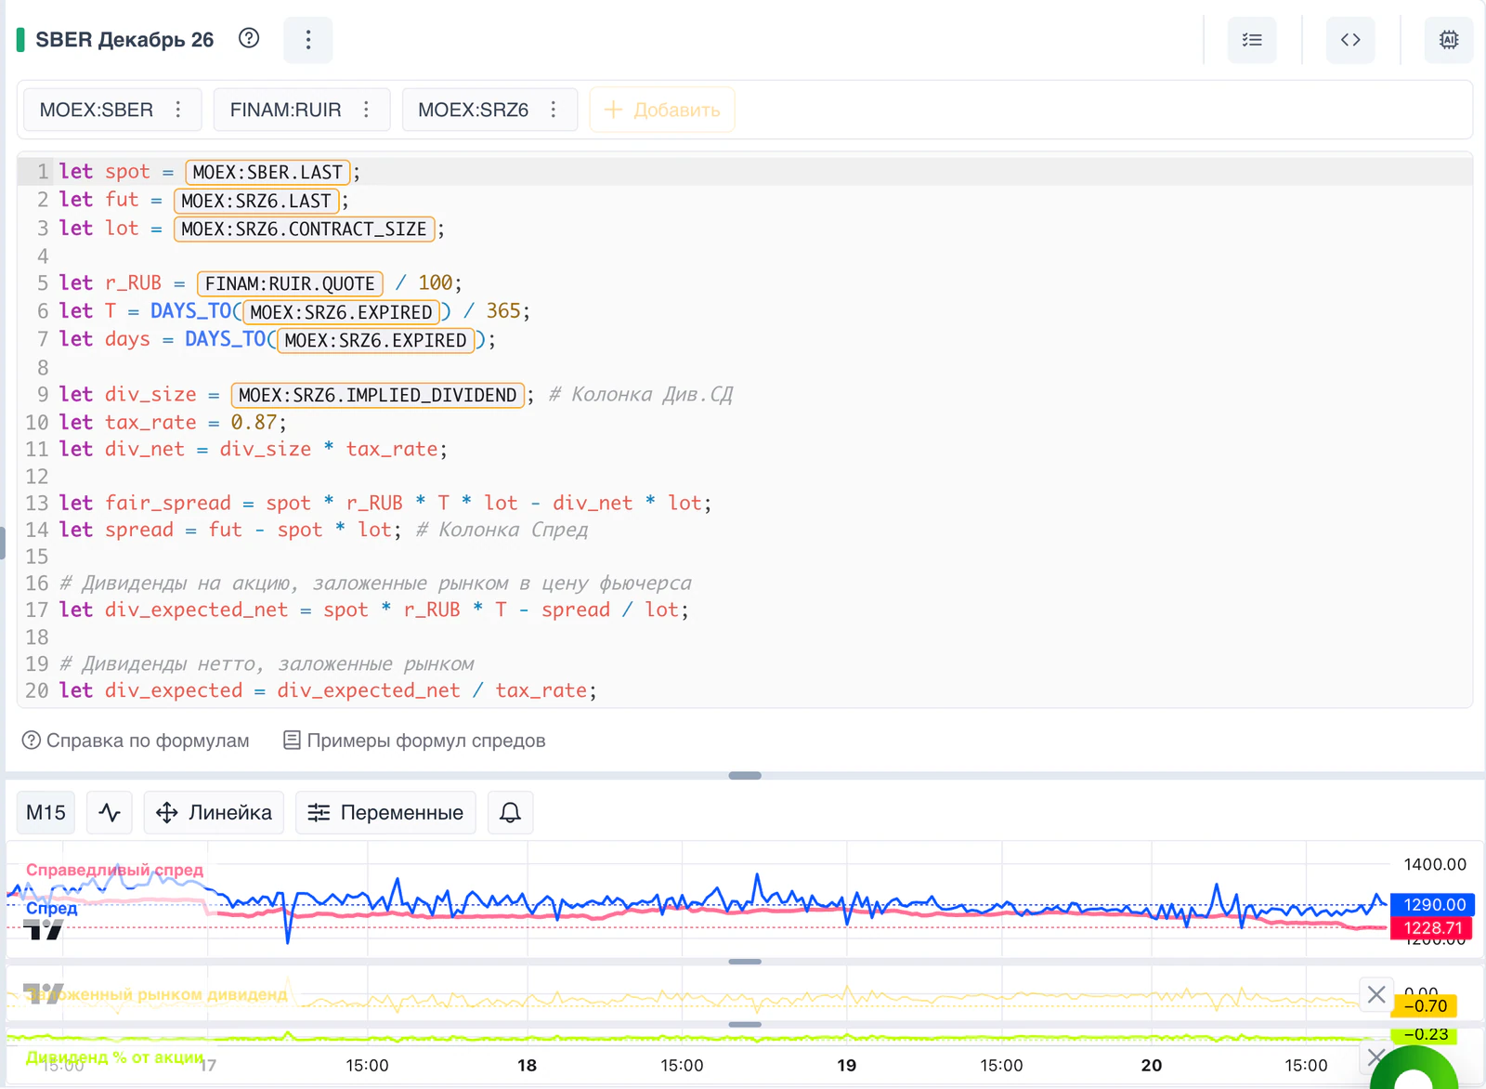Click the Дивиденд % от акции legend label

pyautogui.click(x=114, y=1057)
